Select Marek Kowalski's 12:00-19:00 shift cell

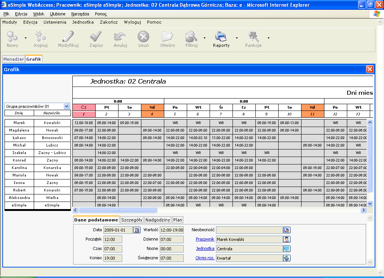click(84, 123)
